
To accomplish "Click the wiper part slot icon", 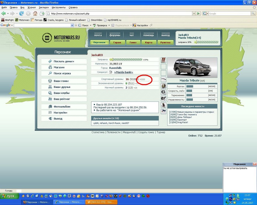I will coord(163,79).
